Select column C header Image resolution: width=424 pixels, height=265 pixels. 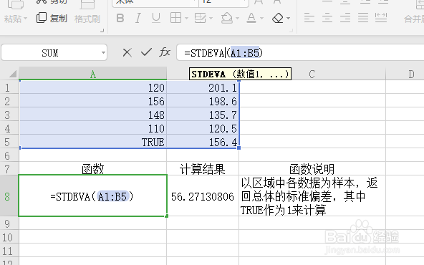click(312, 74)
